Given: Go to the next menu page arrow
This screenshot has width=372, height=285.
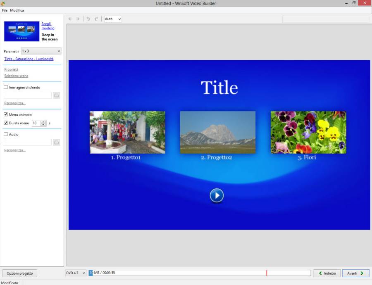Looking at the screenshot, I should pyautogui.click(x=78, y=19).
